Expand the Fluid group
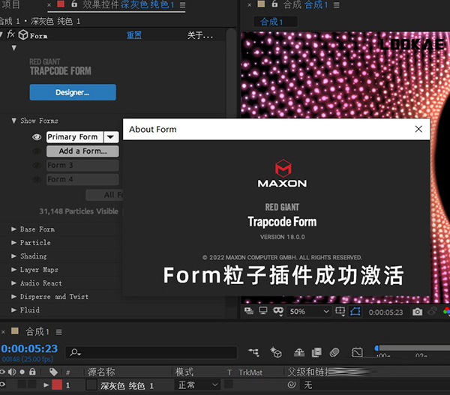The width and height of the screenshot is (450, 395). 13,310
